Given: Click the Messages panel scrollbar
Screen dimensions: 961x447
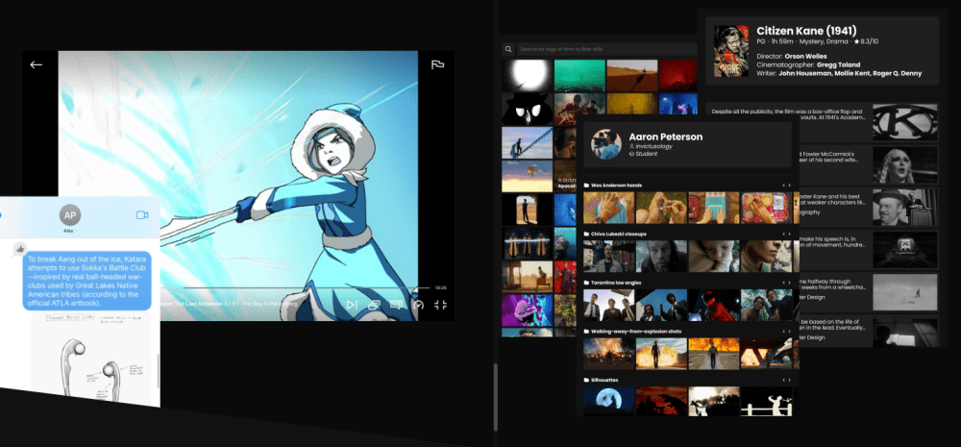Looking at the screenshot, I should (159, 371).
